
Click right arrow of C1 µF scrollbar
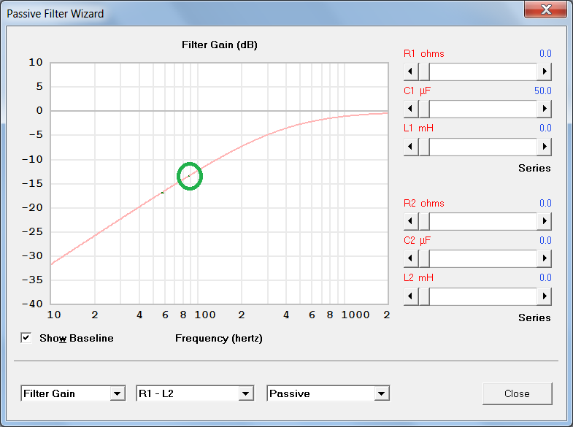544,109
